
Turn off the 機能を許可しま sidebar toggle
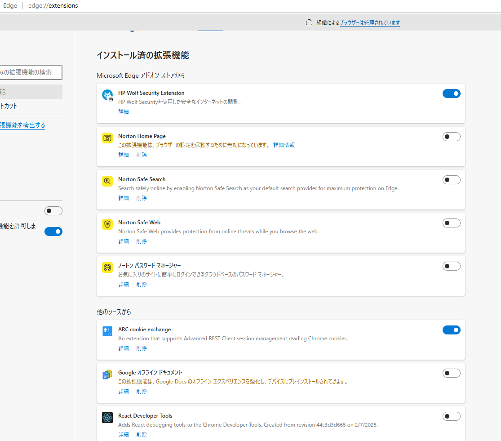(x=53, y=232)
